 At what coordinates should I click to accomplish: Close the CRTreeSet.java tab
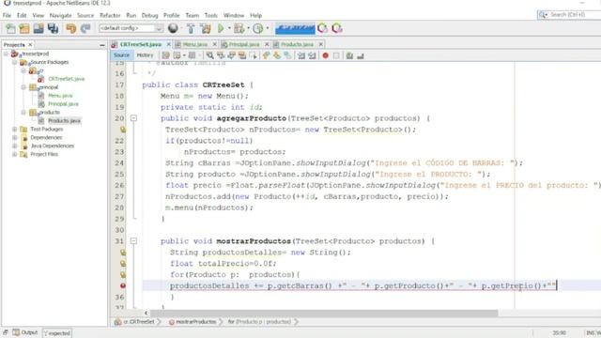168,44
